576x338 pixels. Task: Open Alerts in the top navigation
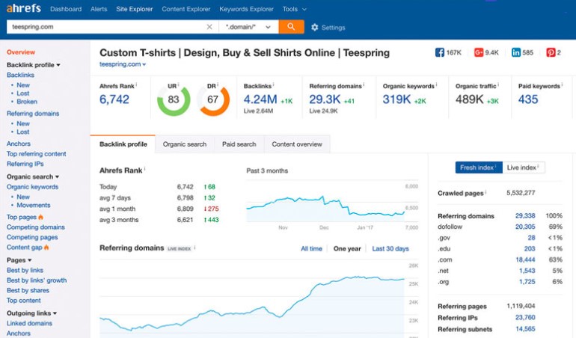point(99,9)
